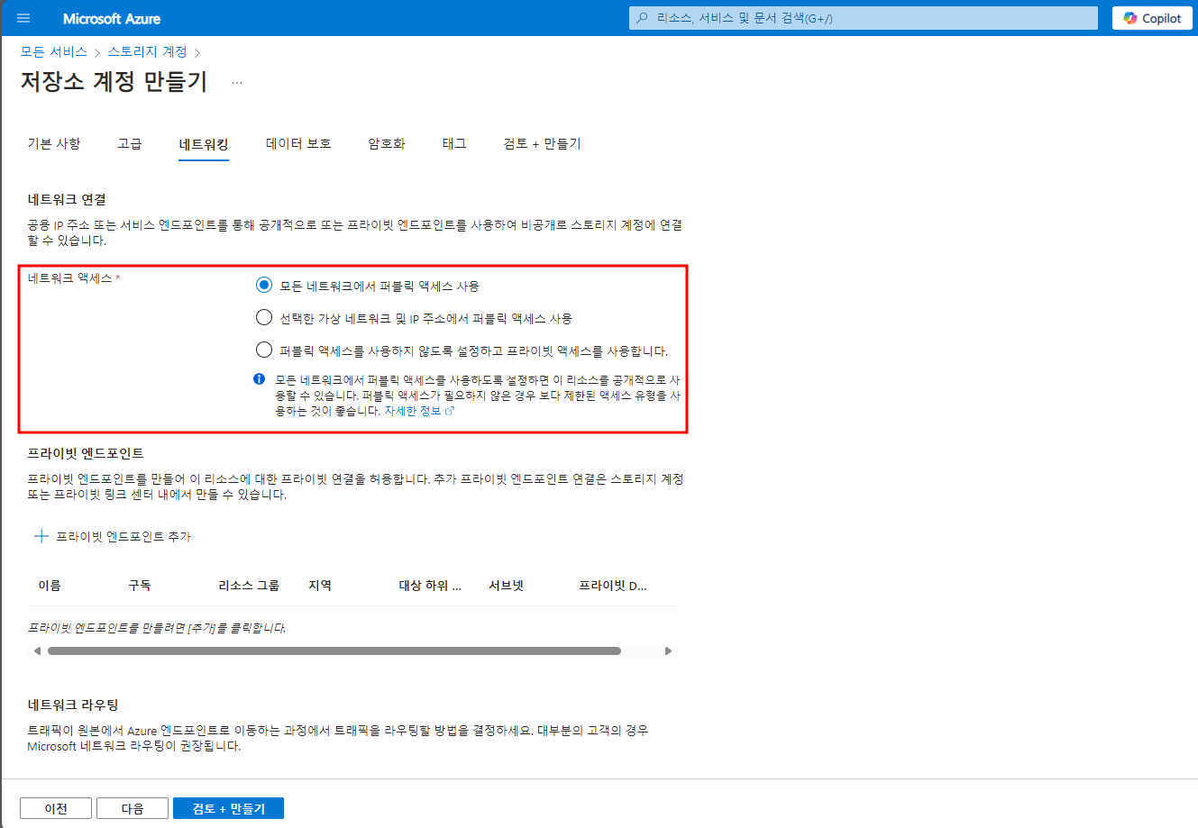The height and width of the screenshot is (828, 1198).
Task: Click 프라이빗 엔드포인트 추가 text
Action: pyautogui.click(x=123, y=536)
